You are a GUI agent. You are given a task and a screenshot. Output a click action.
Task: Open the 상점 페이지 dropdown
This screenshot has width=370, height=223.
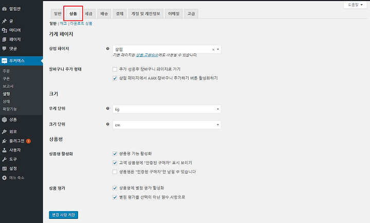[x=167, y=49]
